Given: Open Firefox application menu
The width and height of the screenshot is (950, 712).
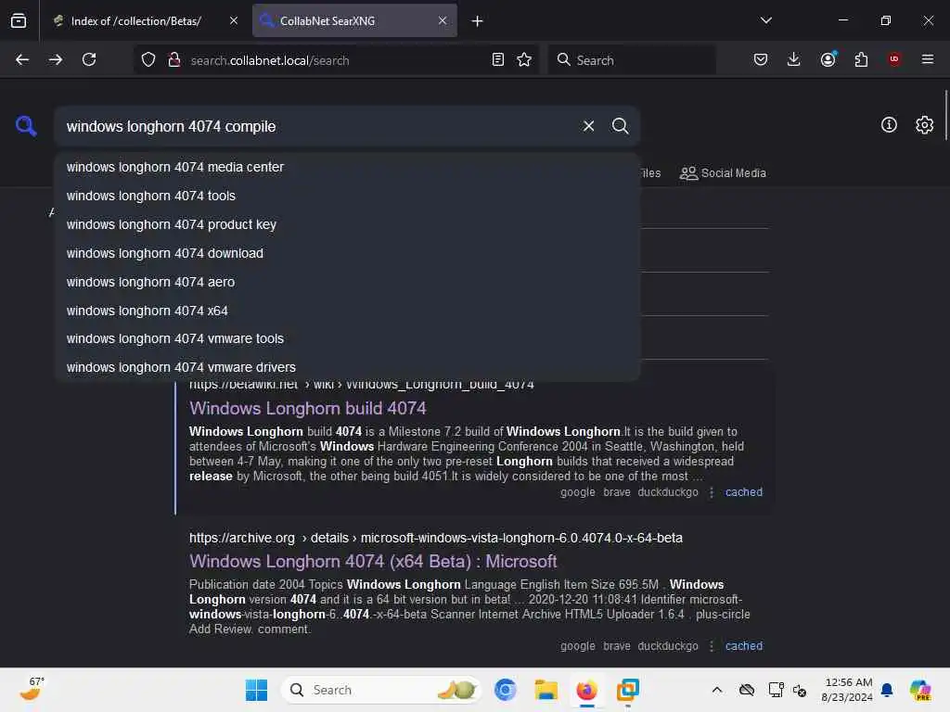Looking at the screenshot, I should [927, 59].
